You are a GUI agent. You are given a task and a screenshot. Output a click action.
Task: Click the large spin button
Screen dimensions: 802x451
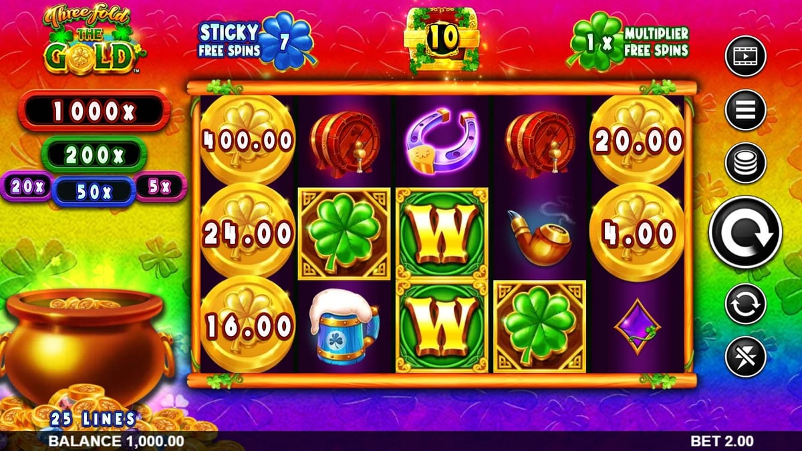coord(745,233)
